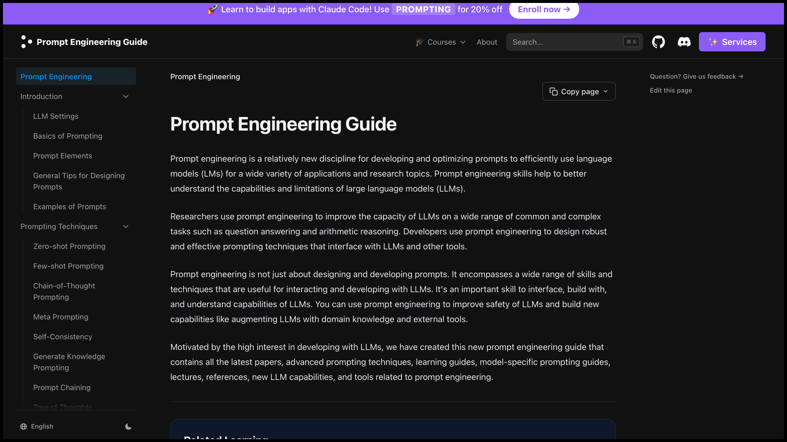Open the GitHub repository icon
Image resolution: width=787 pixels, height=442 pixels.
coord(659,42)
